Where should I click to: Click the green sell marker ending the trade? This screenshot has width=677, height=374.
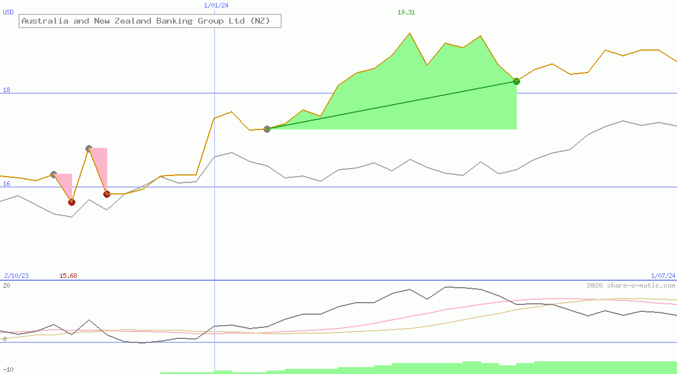(516, 81)
